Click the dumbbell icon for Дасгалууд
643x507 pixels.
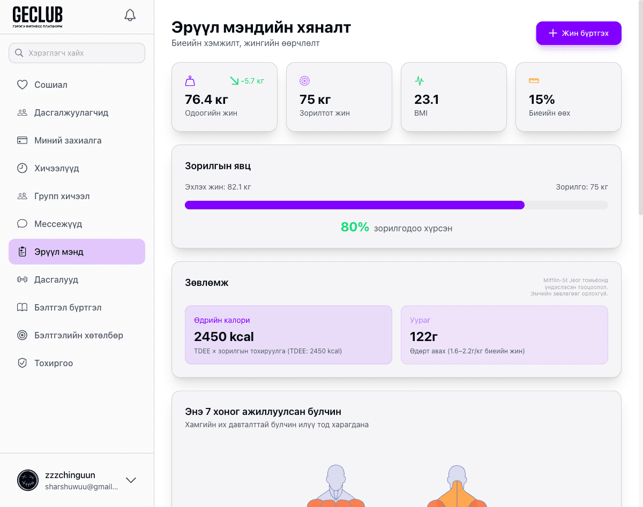22,279
